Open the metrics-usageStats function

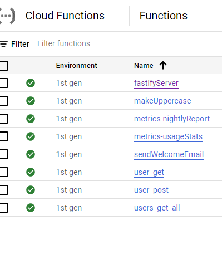pyautogui.click(x=168, y=136)
